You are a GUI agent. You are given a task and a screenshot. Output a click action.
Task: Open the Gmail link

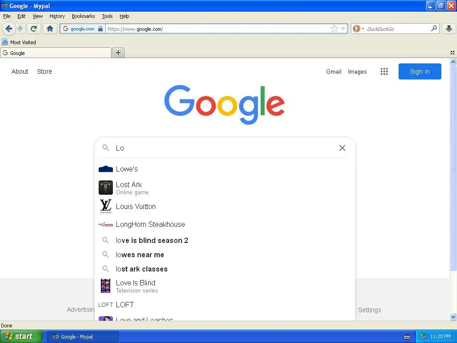point(334,71)
